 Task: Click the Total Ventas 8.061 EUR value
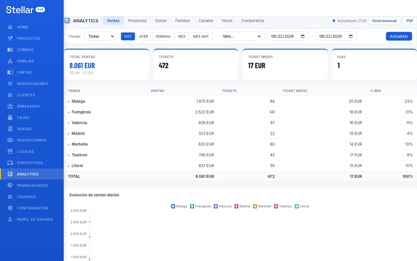coord(82,66)
